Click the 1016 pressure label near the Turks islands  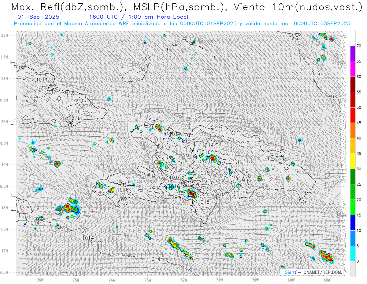(x=314, y=73)
